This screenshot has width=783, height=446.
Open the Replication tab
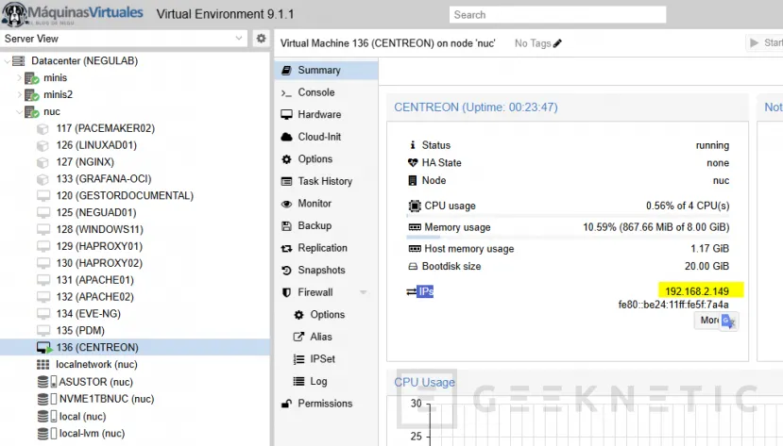(326, 248)
